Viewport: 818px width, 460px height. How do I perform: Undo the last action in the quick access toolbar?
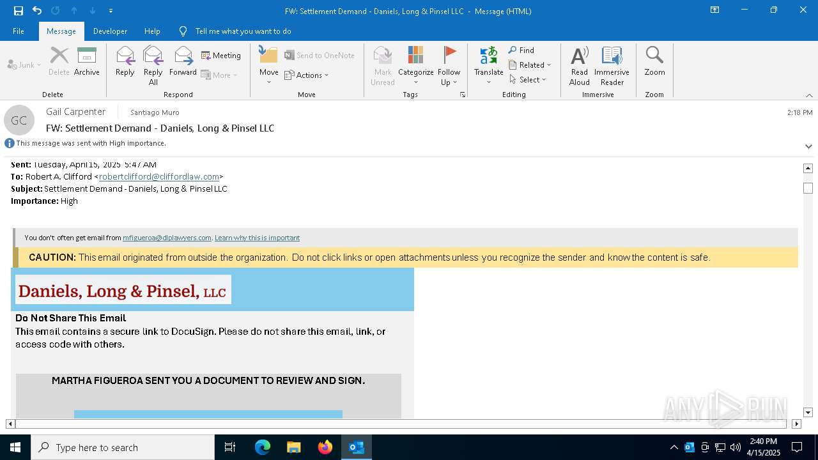click(36, 10)
